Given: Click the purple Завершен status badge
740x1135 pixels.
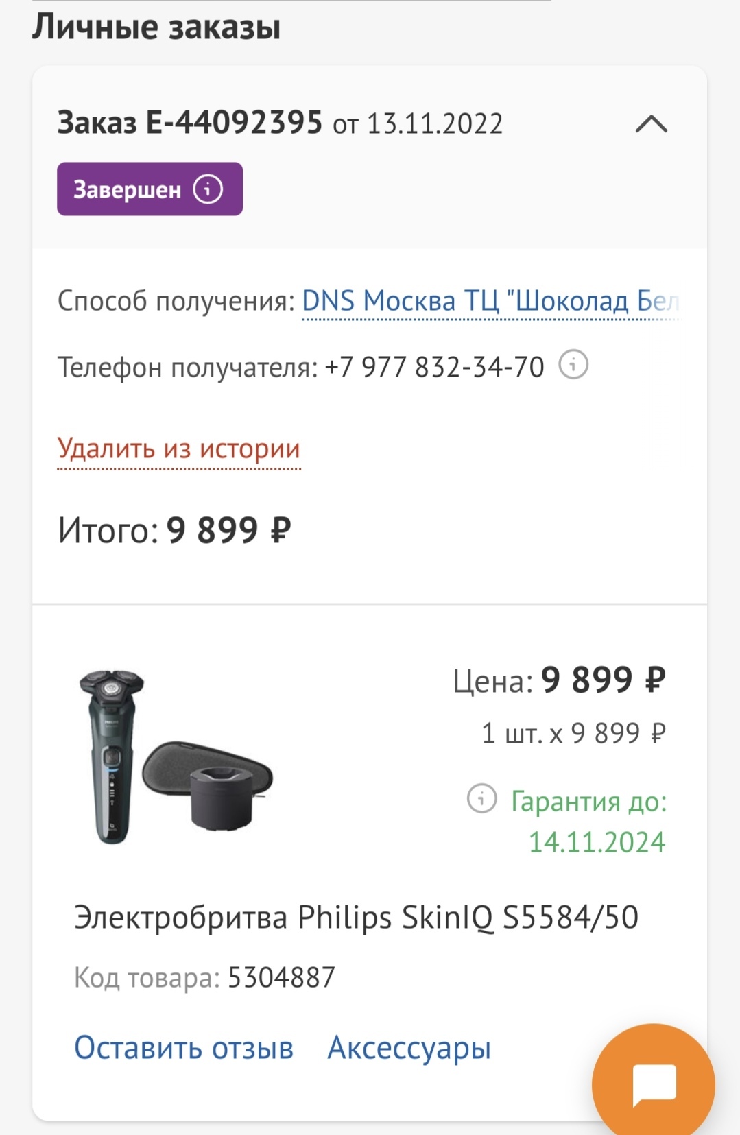Looking at the screenshot, I should coord(128,189).
